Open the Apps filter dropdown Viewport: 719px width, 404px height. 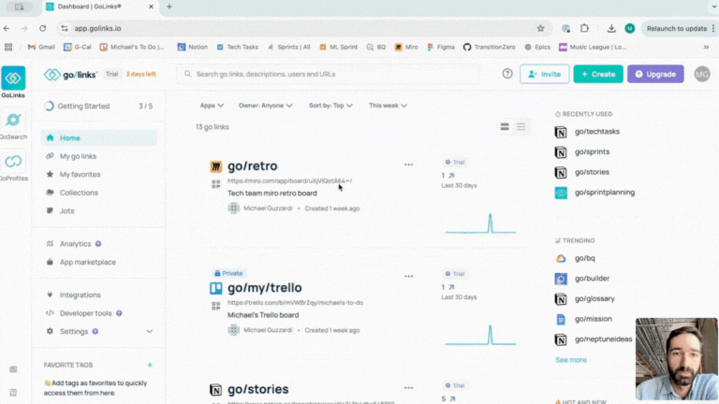[212, 106]
